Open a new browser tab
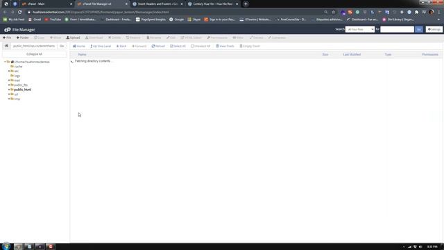Image resolution: width=444 pixels, height=250 pixels. pos(246,4)
